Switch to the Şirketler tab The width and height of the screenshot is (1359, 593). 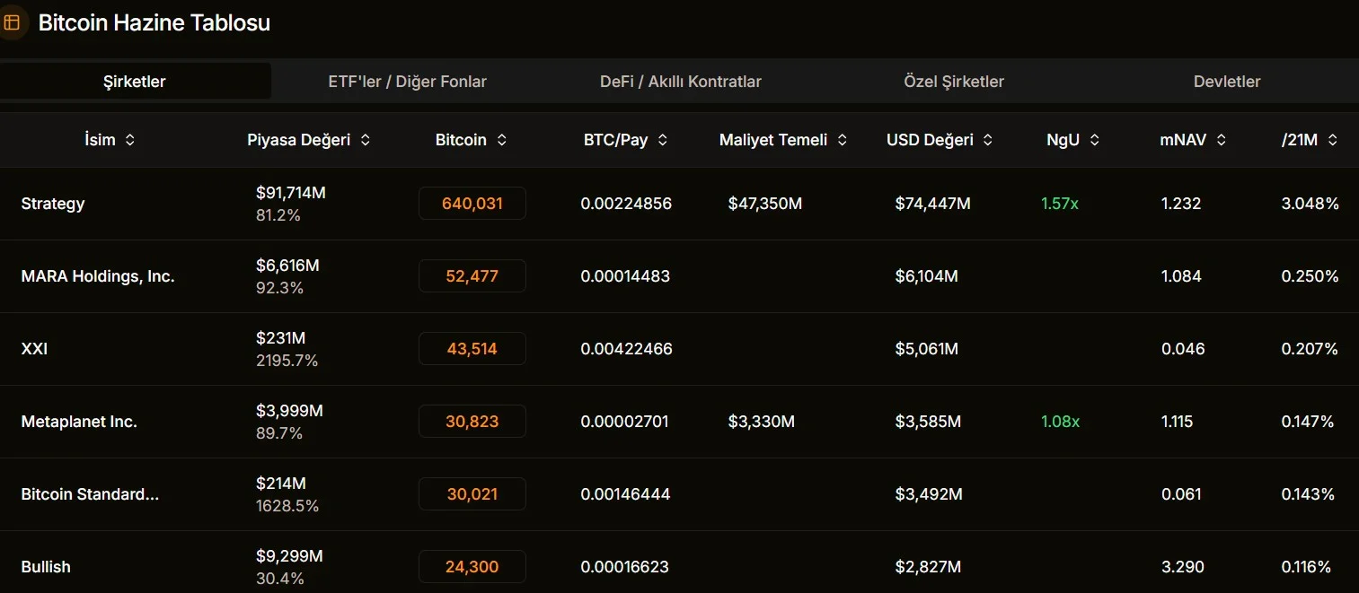[x=135, y=82]
